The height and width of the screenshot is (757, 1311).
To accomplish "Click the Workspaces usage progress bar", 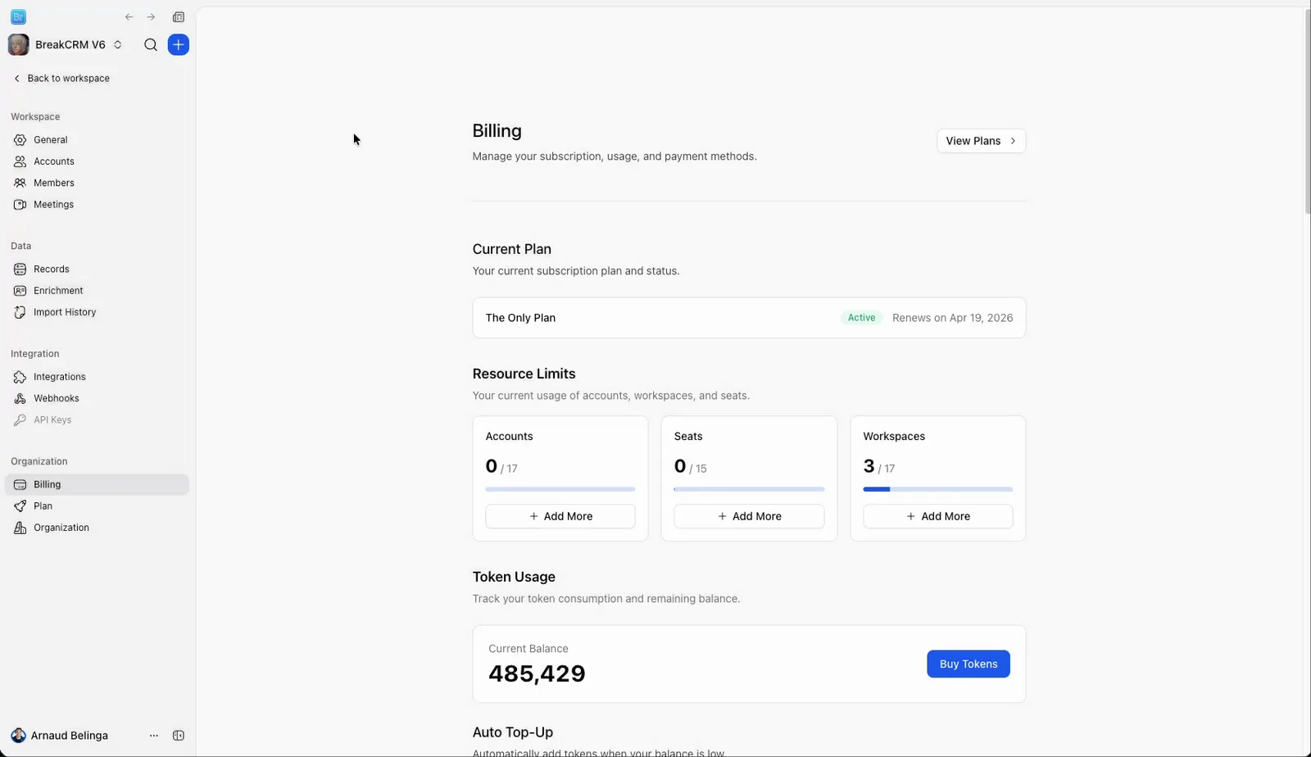I will 938,489.
